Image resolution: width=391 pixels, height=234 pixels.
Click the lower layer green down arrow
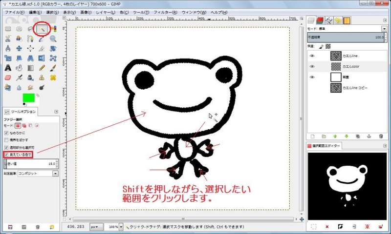[x=347, y=136]
